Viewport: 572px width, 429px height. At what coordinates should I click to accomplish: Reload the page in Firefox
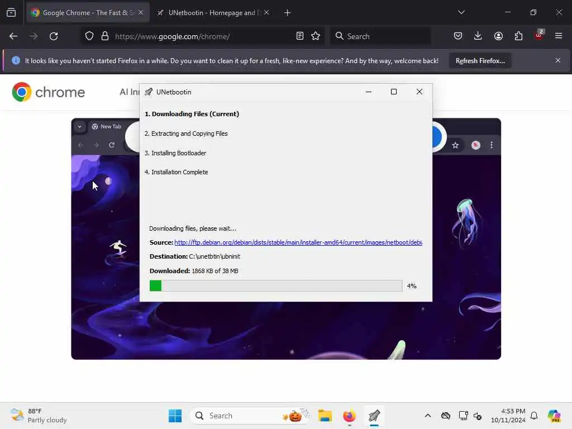point(54,36)
